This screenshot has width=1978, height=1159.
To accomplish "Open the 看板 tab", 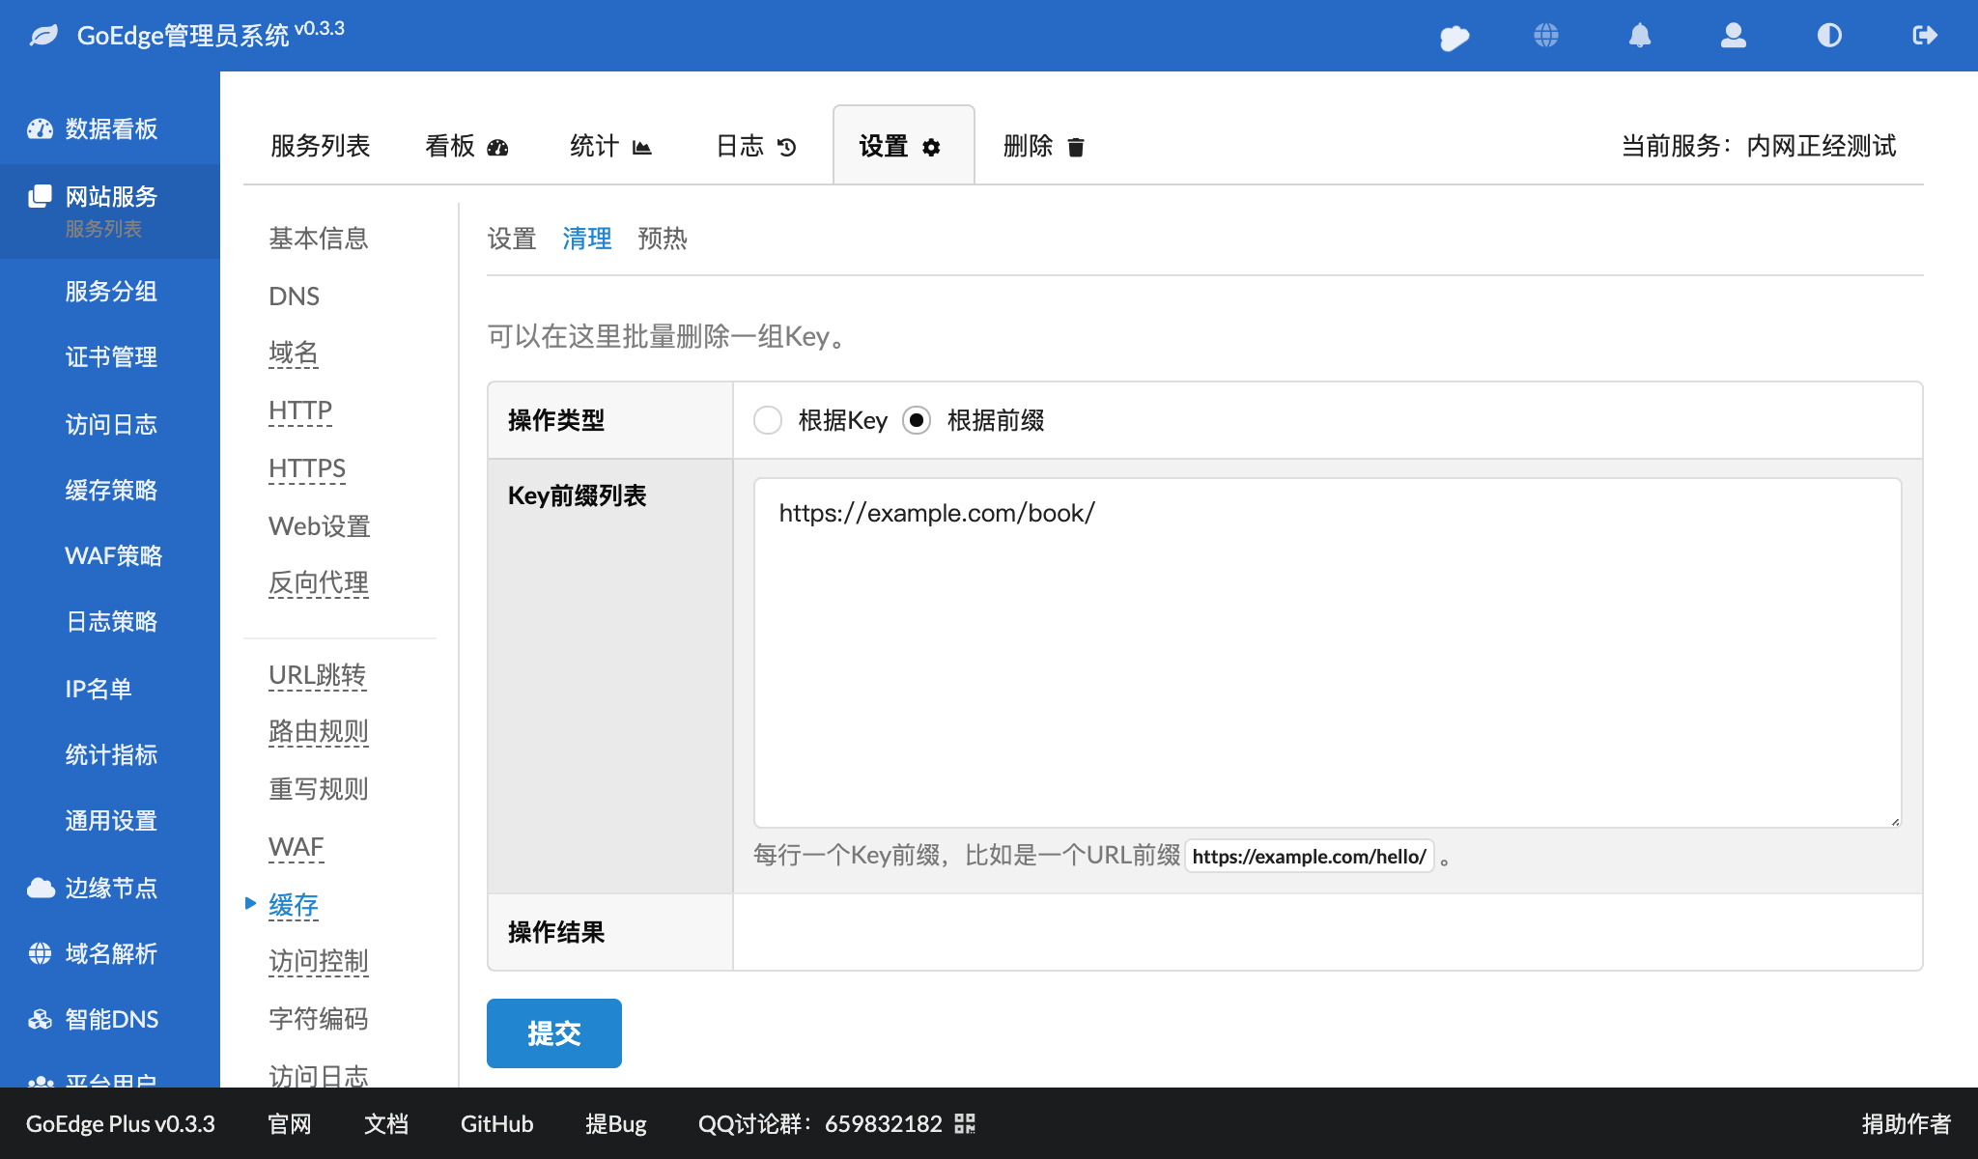I will (x=467, y=146).
